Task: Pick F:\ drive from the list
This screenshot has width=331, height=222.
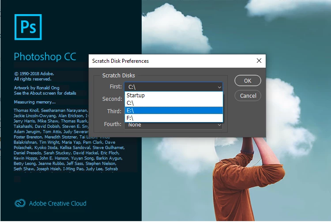Action: (x=174, y=118)
